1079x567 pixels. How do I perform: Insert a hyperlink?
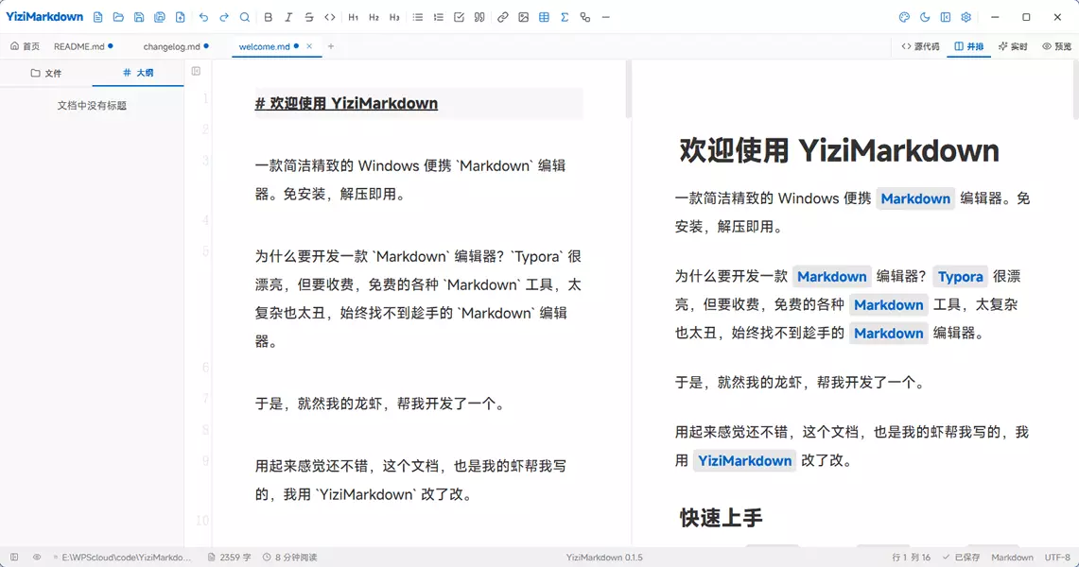coord(503,17)
